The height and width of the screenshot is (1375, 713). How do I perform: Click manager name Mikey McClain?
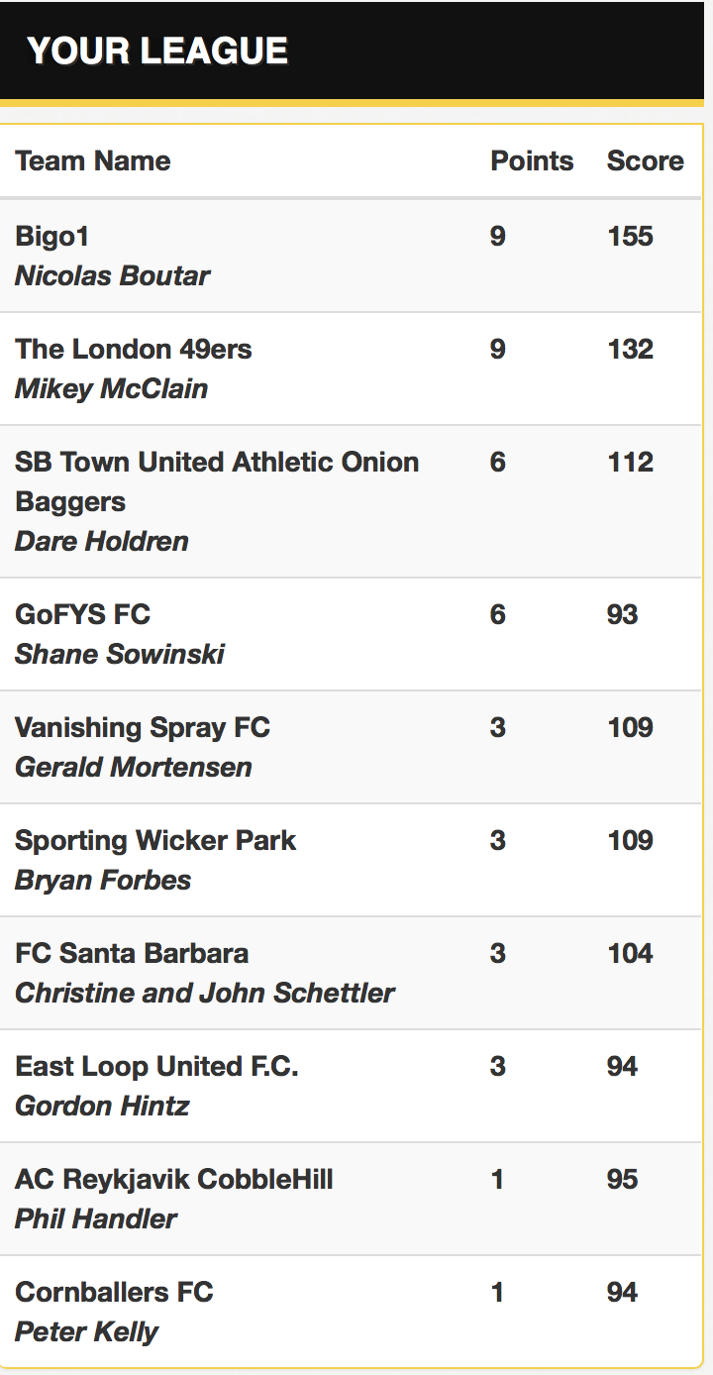click(x=111, y=389)
